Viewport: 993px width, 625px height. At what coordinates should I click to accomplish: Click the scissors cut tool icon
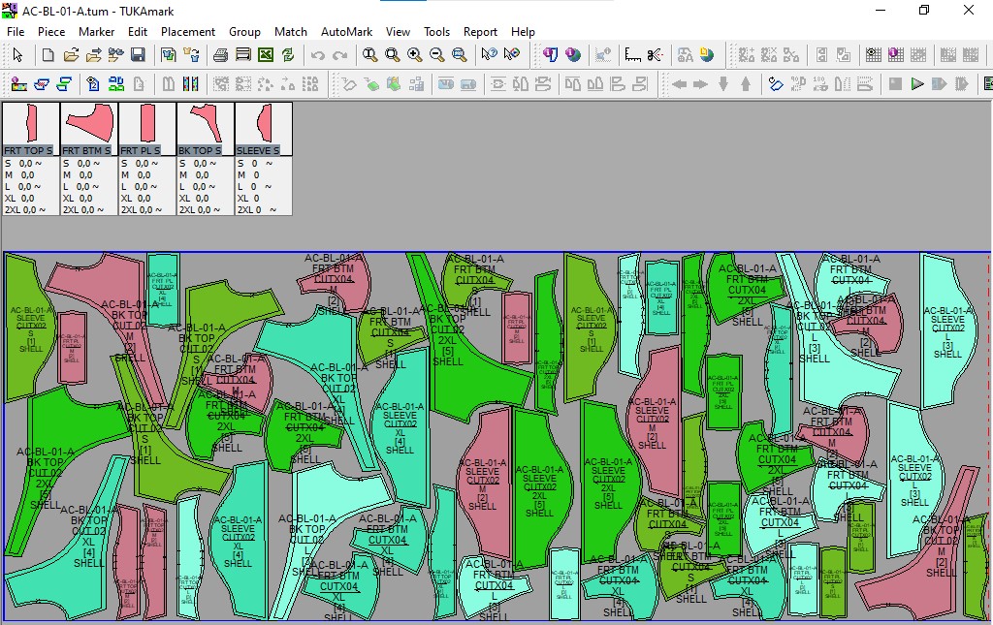(x=656, y=55)
